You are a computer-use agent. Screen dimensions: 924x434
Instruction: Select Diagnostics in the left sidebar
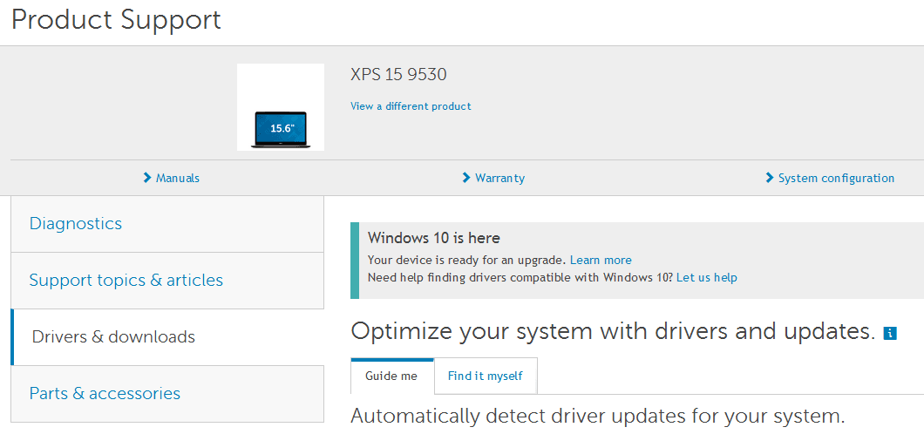pos(167,224)
